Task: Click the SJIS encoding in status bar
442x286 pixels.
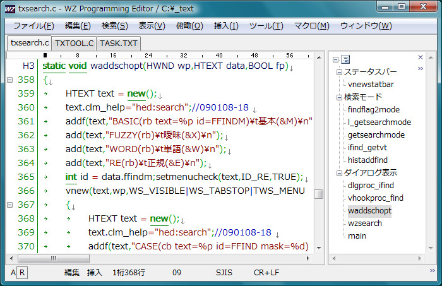Action: (x=225, y=272)
